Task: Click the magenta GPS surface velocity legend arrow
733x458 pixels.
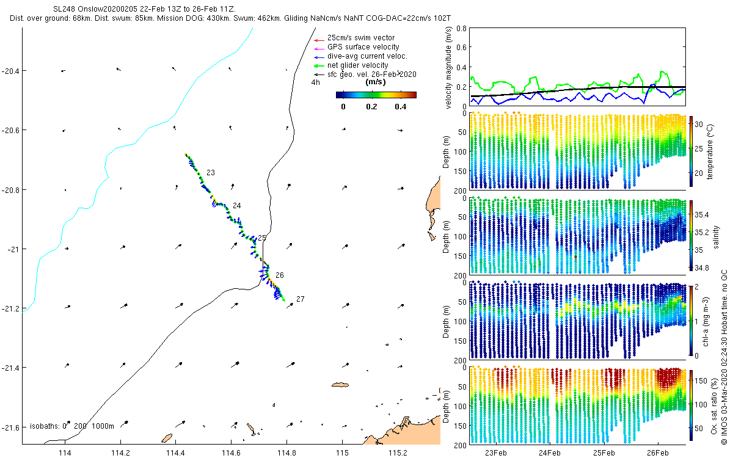Action: (x=318, y=48)
